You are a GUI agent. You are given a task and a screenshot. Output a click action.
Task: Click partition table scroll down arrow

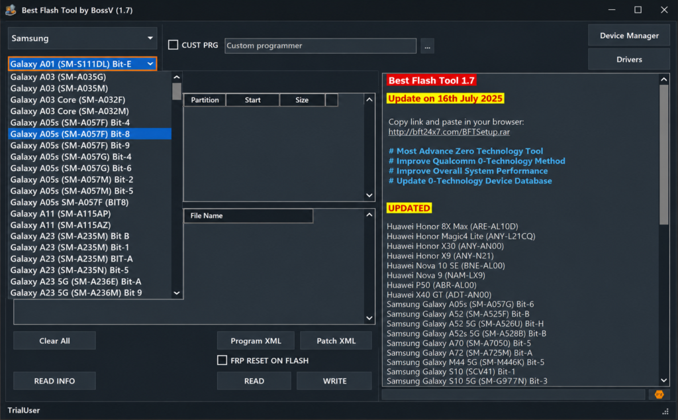369,195
